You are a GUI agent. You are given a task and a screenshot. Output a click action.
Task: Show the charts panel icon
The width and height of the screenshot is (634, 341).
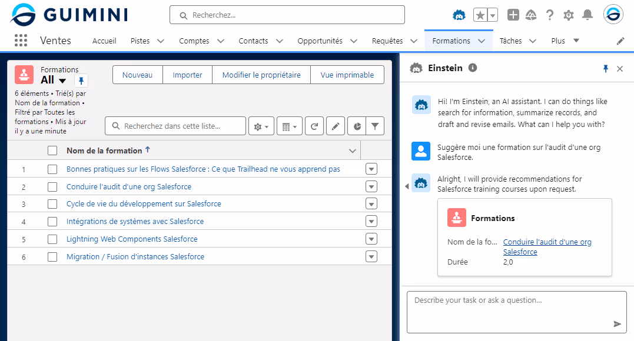coord(357,126)
